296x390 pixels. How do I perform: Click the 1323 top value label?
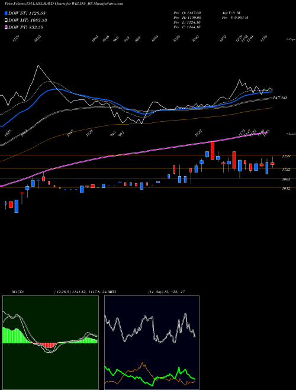38,38
